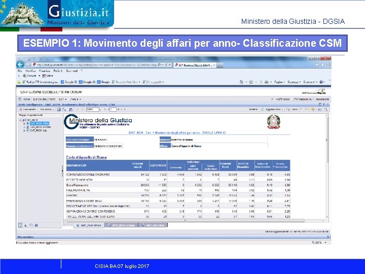Image resolution: width=365 pixels, height=274 pixels.
Task: Click the report vertical scrollbar
Action: (327, 166)
